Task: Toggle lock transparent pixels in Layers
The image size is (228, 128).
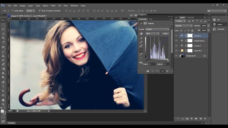Action: point(181,31)
